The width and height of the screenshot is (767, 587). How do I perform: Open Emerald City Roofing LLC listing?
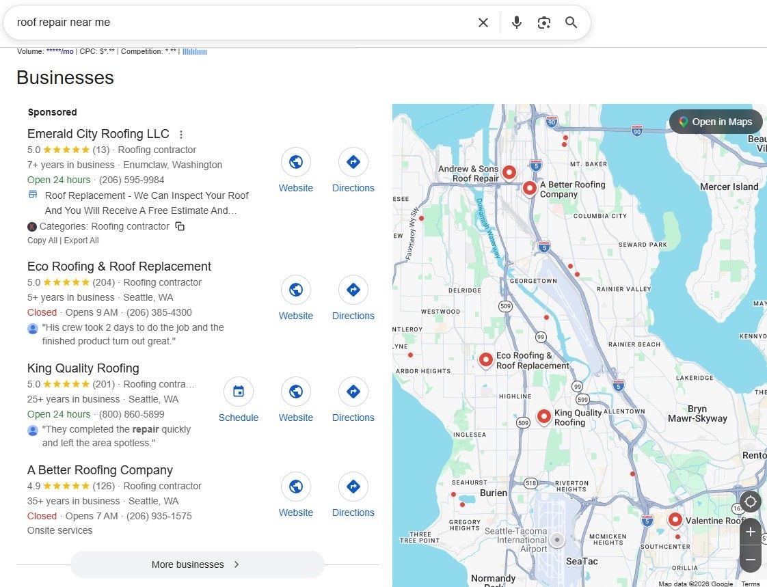point(98,134)
